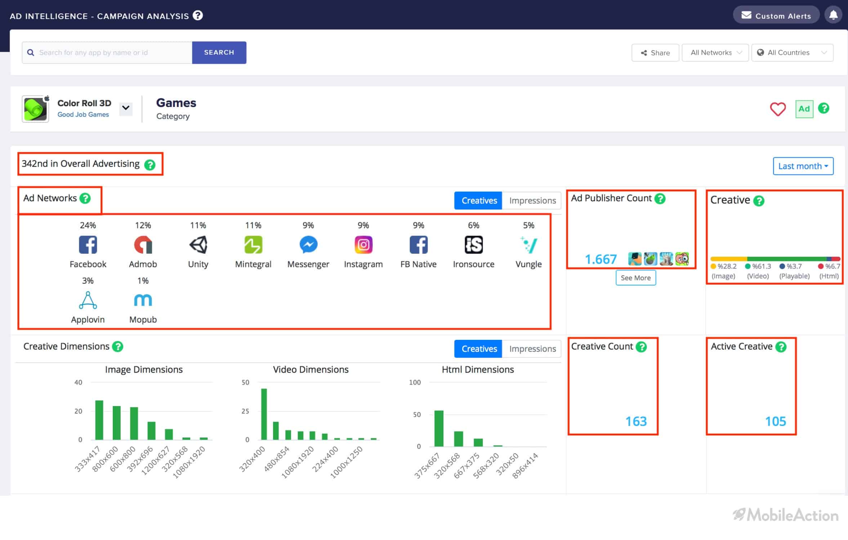Switch to Impressions tab in Ad Networks
This screenshot has width=848, height=540.
pyautogui.click(x=532, y=201)
